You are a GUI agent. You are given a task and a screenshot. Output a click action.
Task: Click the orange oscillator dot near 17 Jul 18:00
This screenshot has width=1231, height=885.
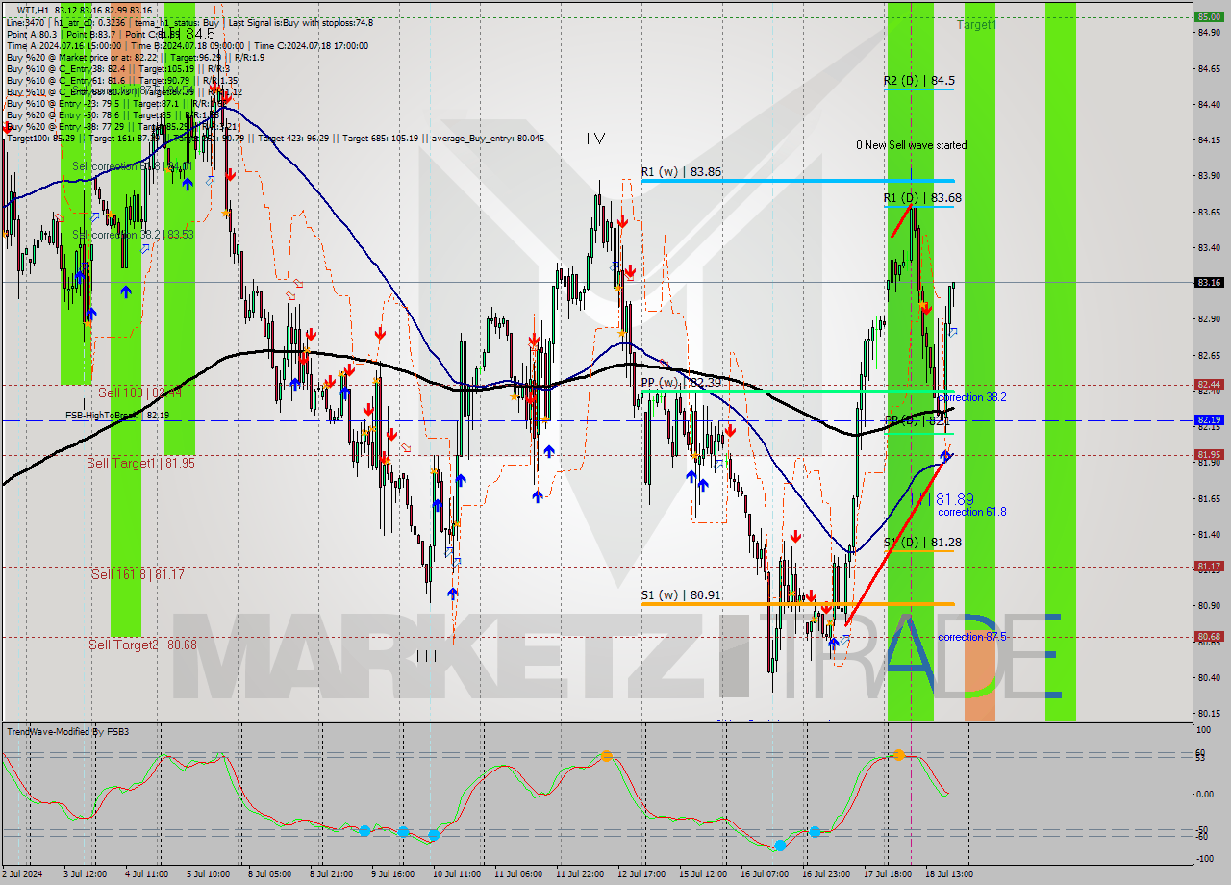point(898,755)
